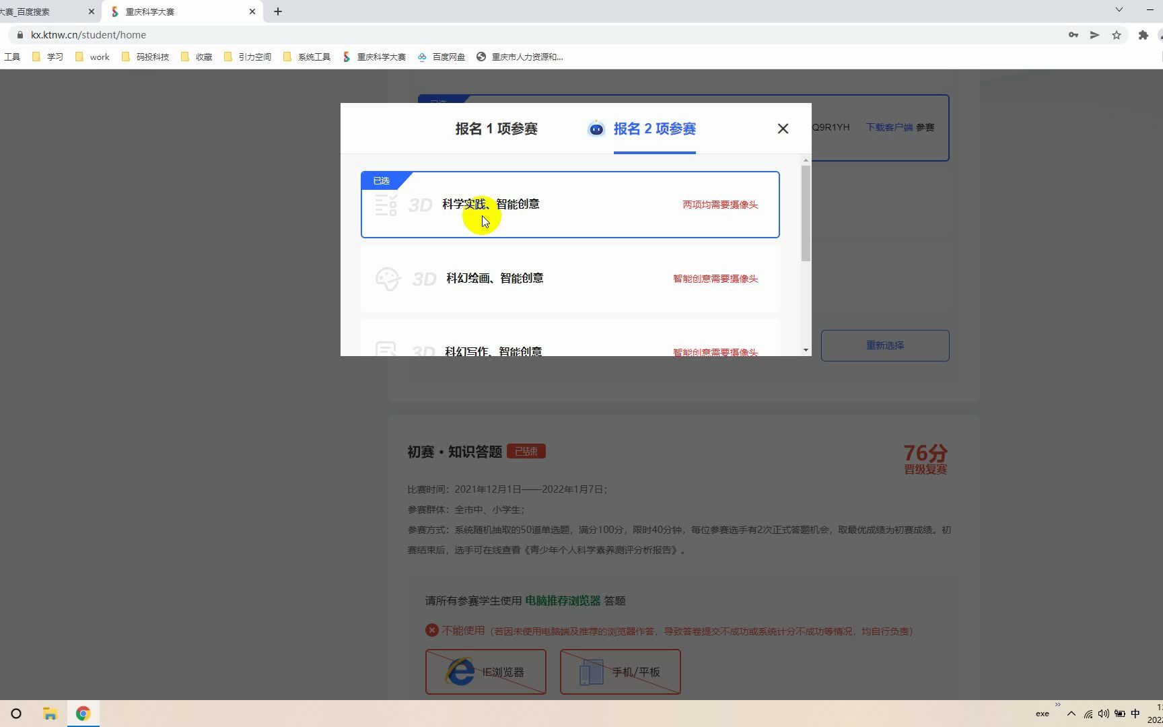This screenshot has height=727, width=1163.
Task: Open File Explorer from the taskbar
Action: pyautogui.click(x=50, y=714)
